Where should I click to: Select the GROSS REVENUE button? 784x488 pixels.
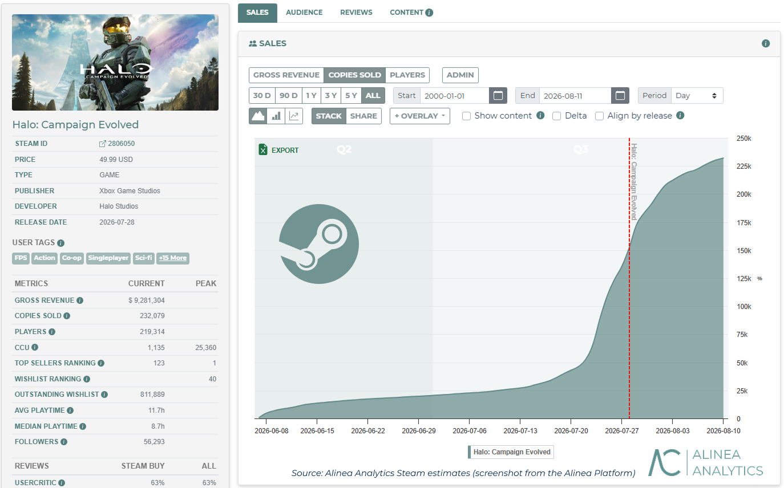(286, 75)
